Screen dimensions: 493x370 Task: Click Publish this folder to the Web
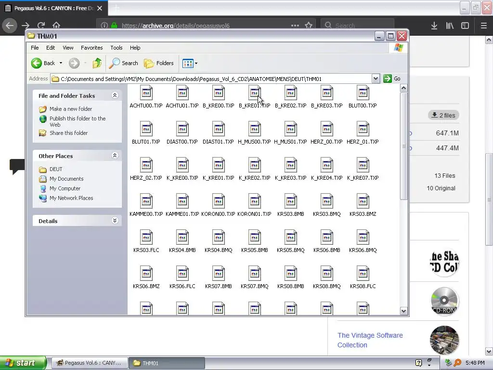tap(78, 121)
